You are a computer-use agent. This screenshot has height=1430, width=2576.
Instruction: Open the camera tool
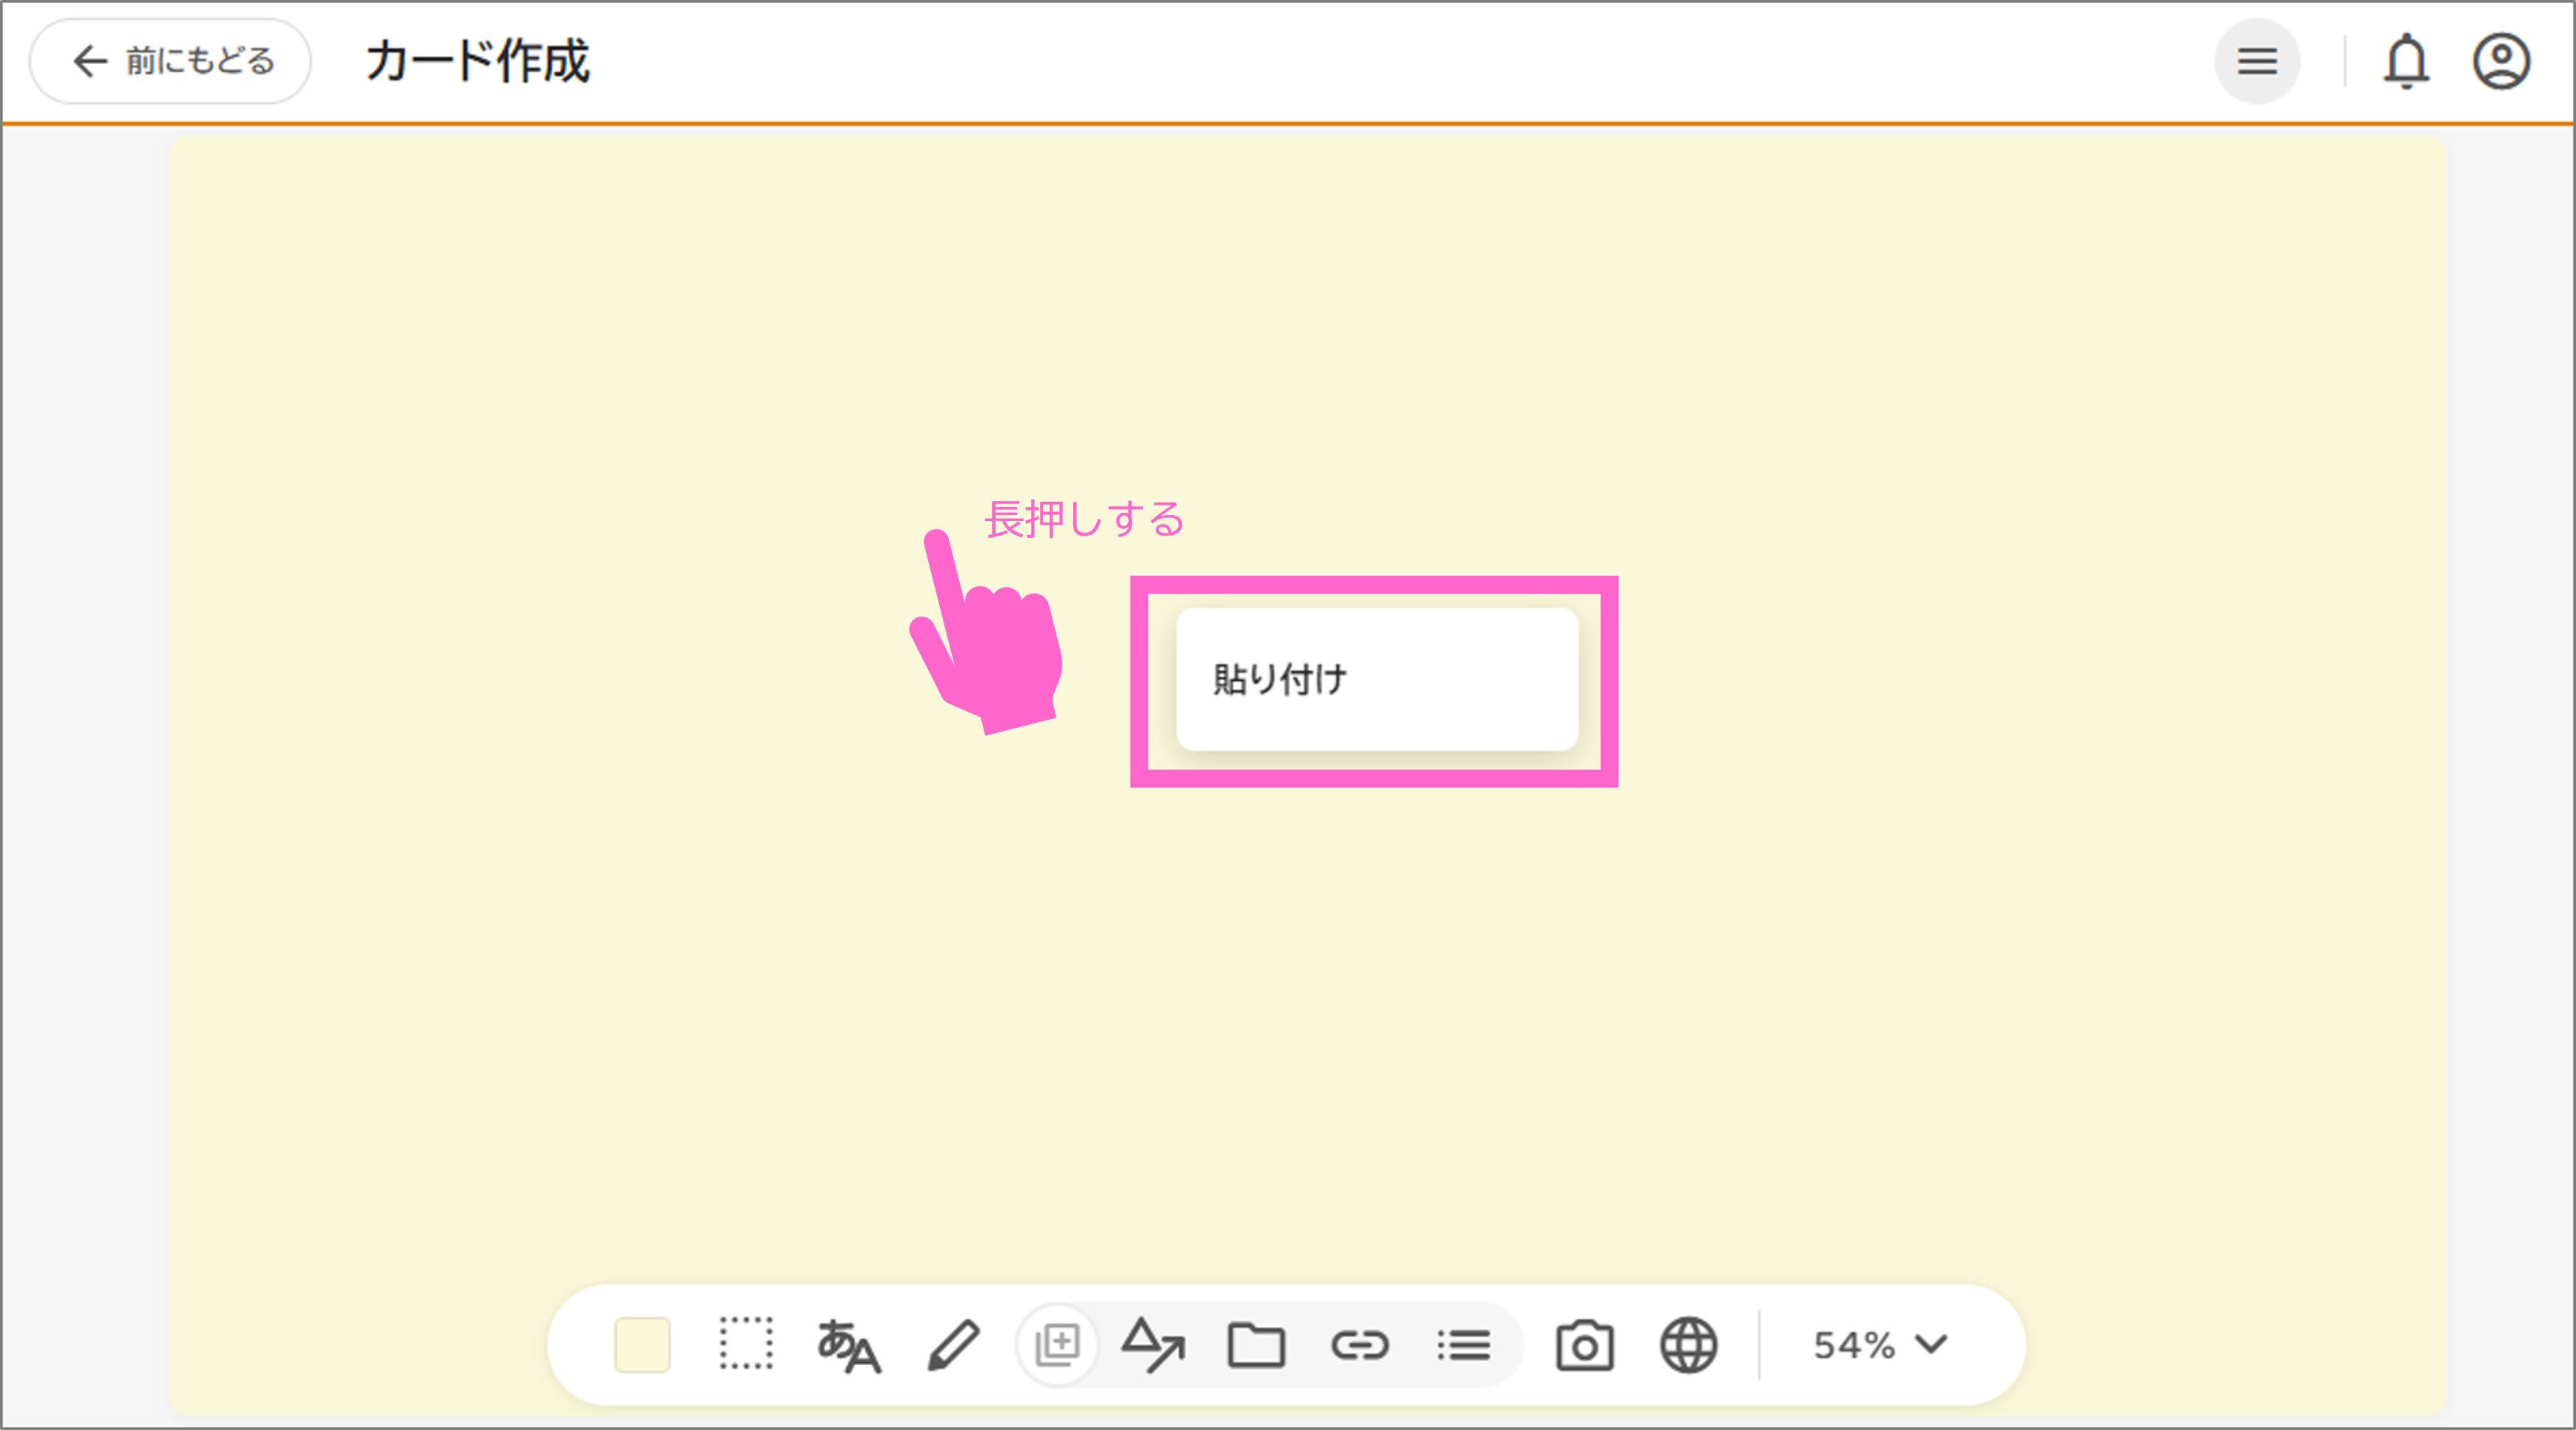[x=1585, y=1345]
